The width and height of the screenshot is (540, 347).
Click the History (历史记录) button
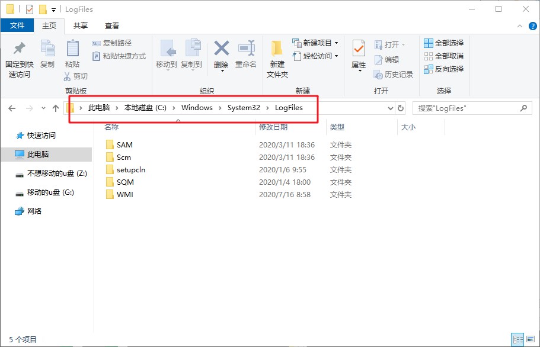(394, 75)
